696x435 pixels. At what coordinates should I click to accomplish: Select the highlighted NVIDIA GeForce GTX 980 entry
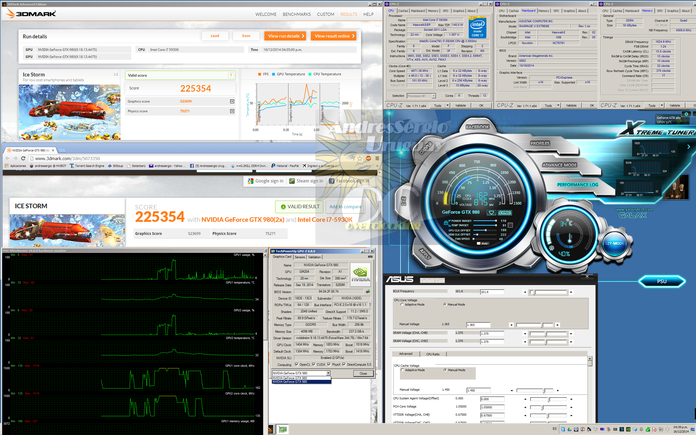(x=301, y=382)
